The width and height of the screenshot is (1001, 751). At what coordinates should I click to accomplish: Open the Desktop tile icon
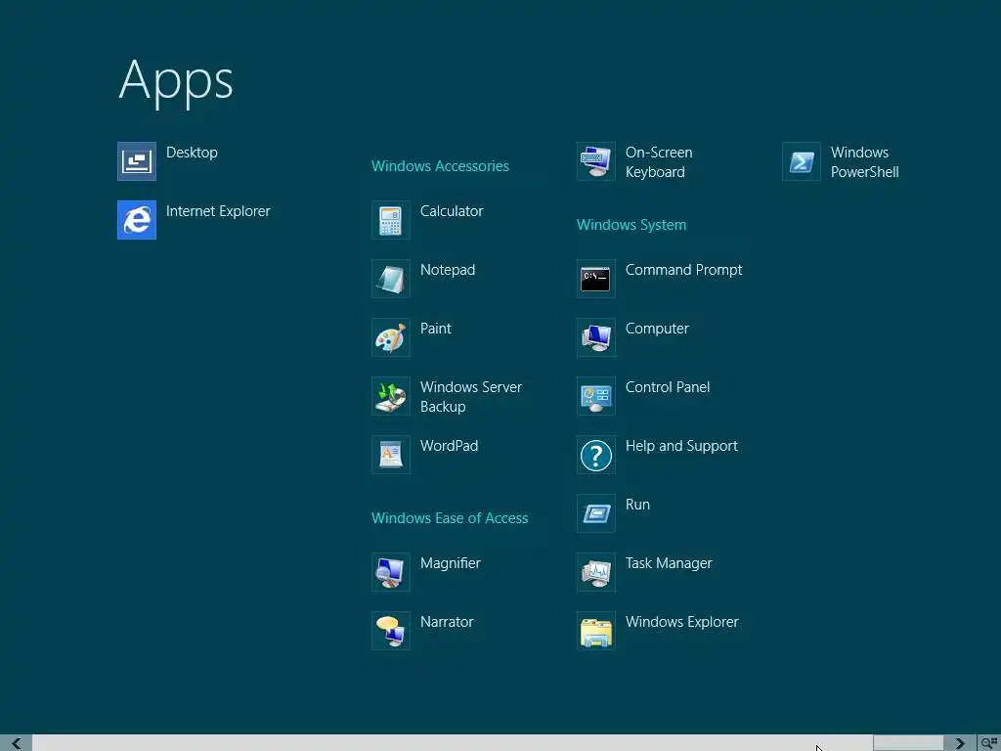point(137,161)
